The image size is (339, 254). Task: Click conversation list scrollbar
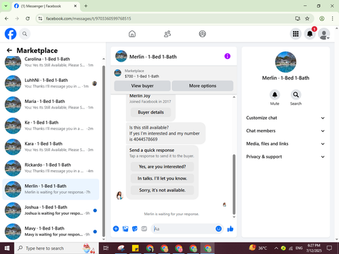(104, 151)
